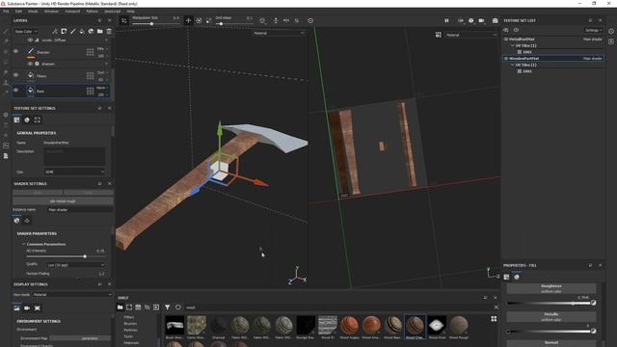Open the Base Color channel dropdown
Screen dimensions: 617x347
26,32
